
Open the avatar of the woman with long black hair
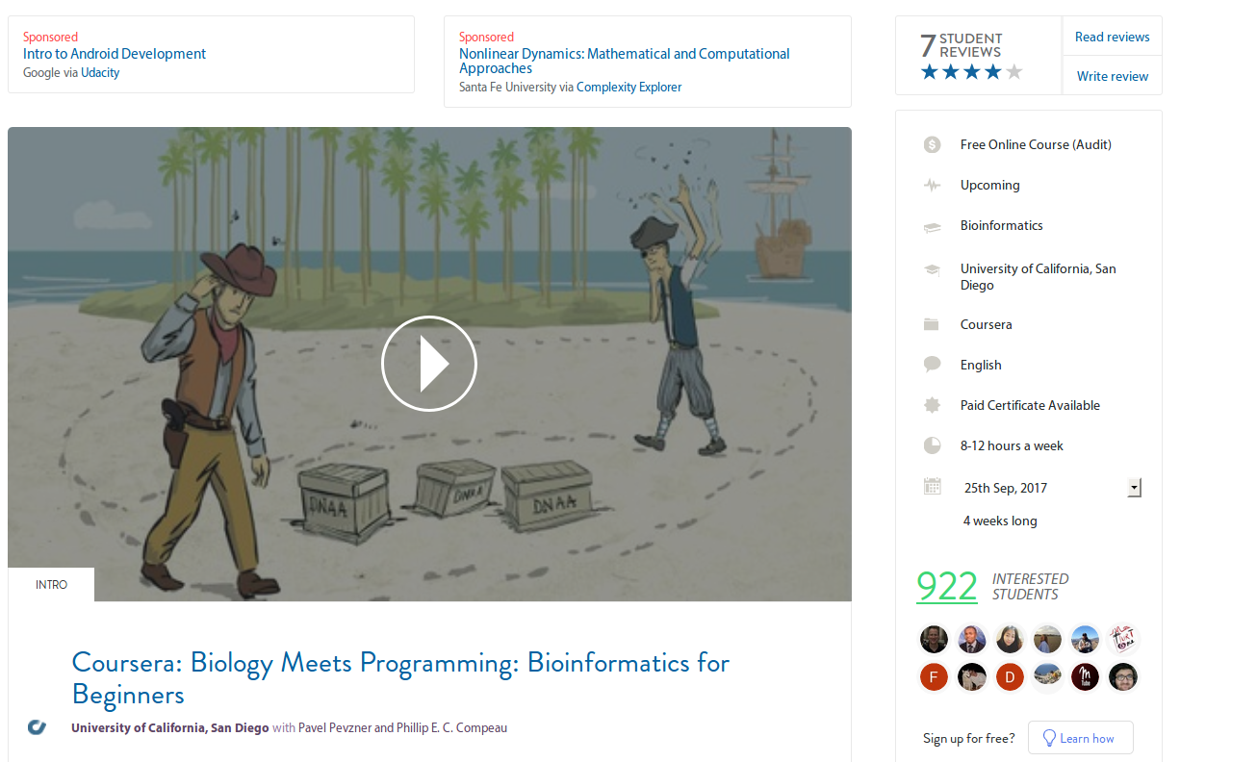[x=1010, y=639]
